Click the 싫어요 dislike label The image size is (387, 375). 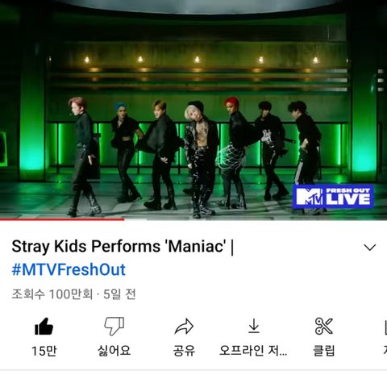tap(114, 351)
